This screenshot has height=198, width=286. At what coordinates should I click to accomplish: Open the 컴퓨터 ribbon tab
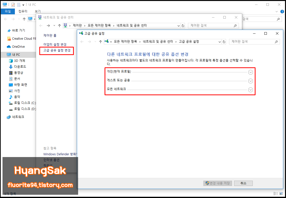click(x=23, y=11)
